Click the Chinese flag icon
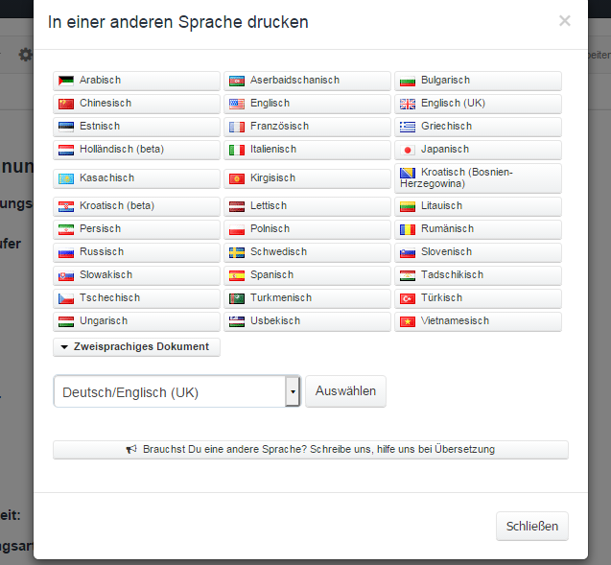611x565 pixels. pos(66,104)
